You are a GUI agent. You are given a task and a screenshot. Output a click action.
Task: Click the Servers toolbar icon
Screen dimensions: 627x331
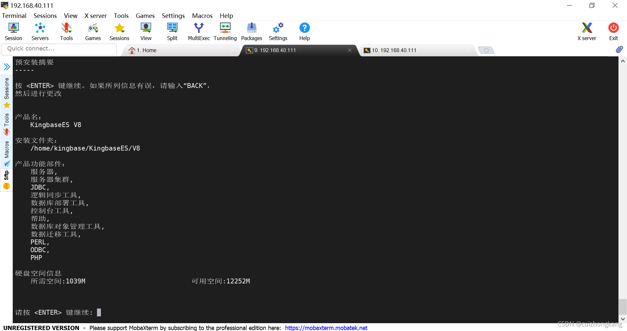tap(40, 32)
